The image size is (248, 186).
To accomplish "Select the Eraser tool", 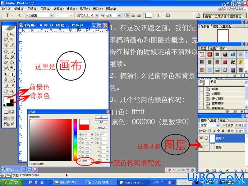I will 6,62.
